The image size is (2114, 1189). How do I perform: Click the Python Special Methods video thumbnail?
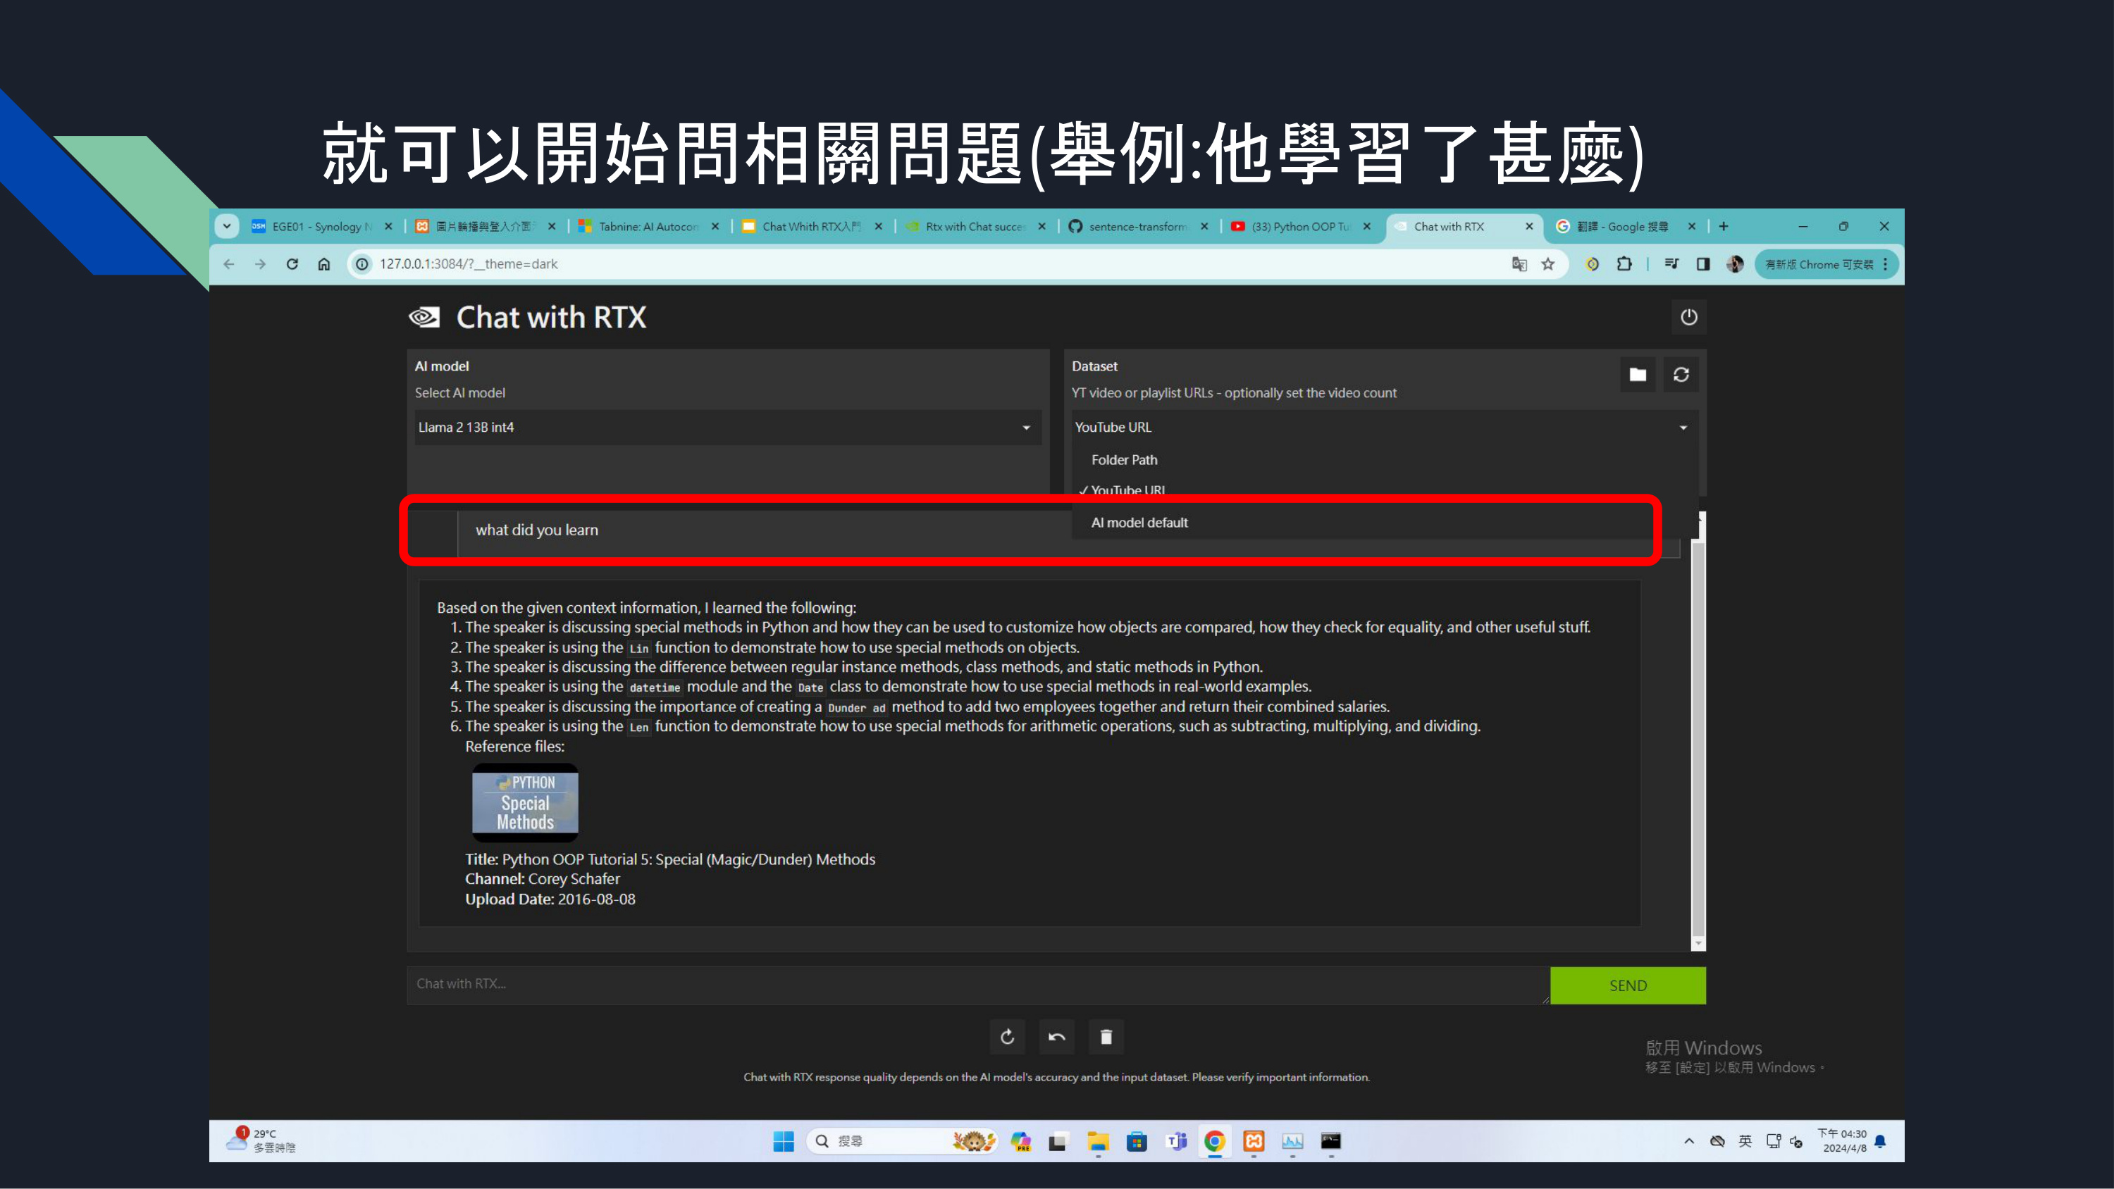[x=525, y=802]
